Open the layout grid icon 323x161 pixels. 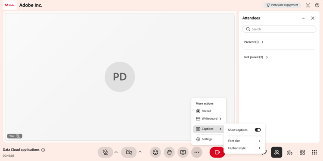pos(302,152)
